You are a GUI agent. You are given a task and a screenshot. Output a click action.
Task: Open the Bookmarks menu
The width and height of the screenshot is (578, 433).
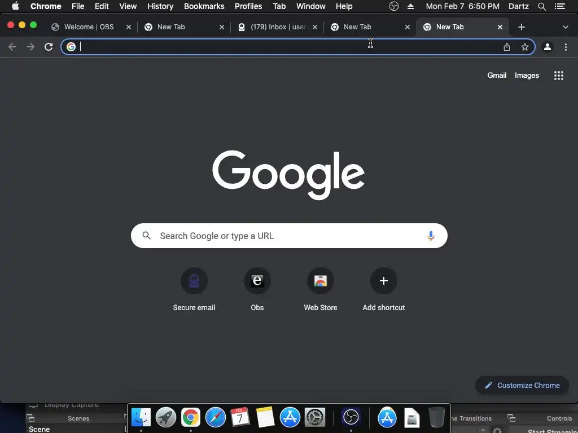[x=204, y=6]
